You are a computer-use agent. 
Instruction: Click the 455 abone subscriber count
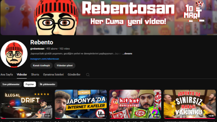click(52, 49)
